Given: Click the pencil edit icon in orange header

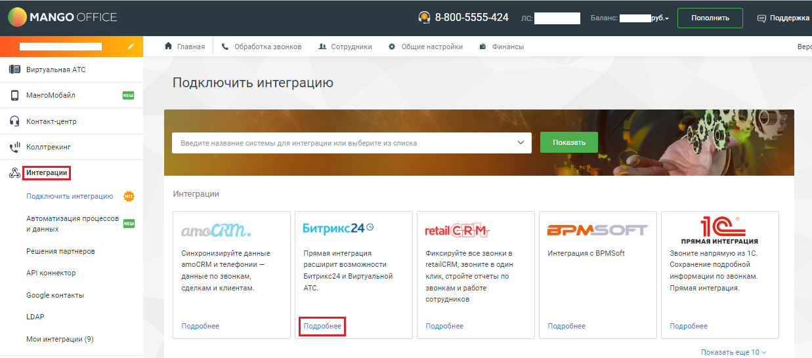Looking at the screenshot, I should coord(131,47).
